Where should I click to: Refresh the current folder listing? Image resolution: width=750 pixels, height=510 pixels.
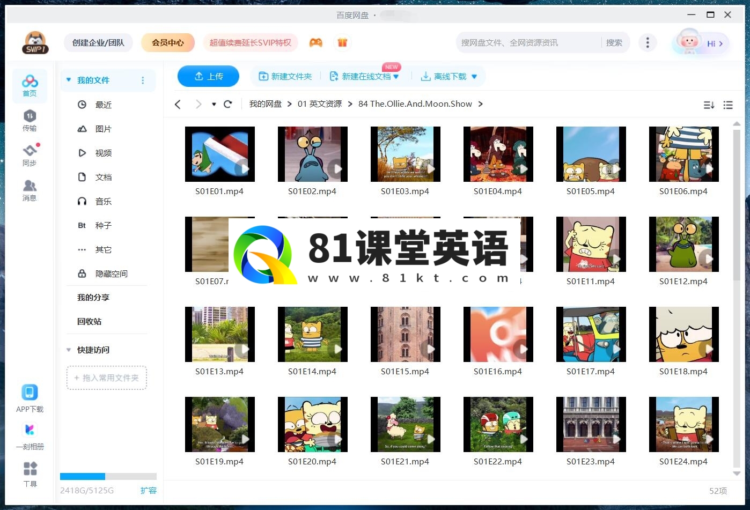click(228, 104)
